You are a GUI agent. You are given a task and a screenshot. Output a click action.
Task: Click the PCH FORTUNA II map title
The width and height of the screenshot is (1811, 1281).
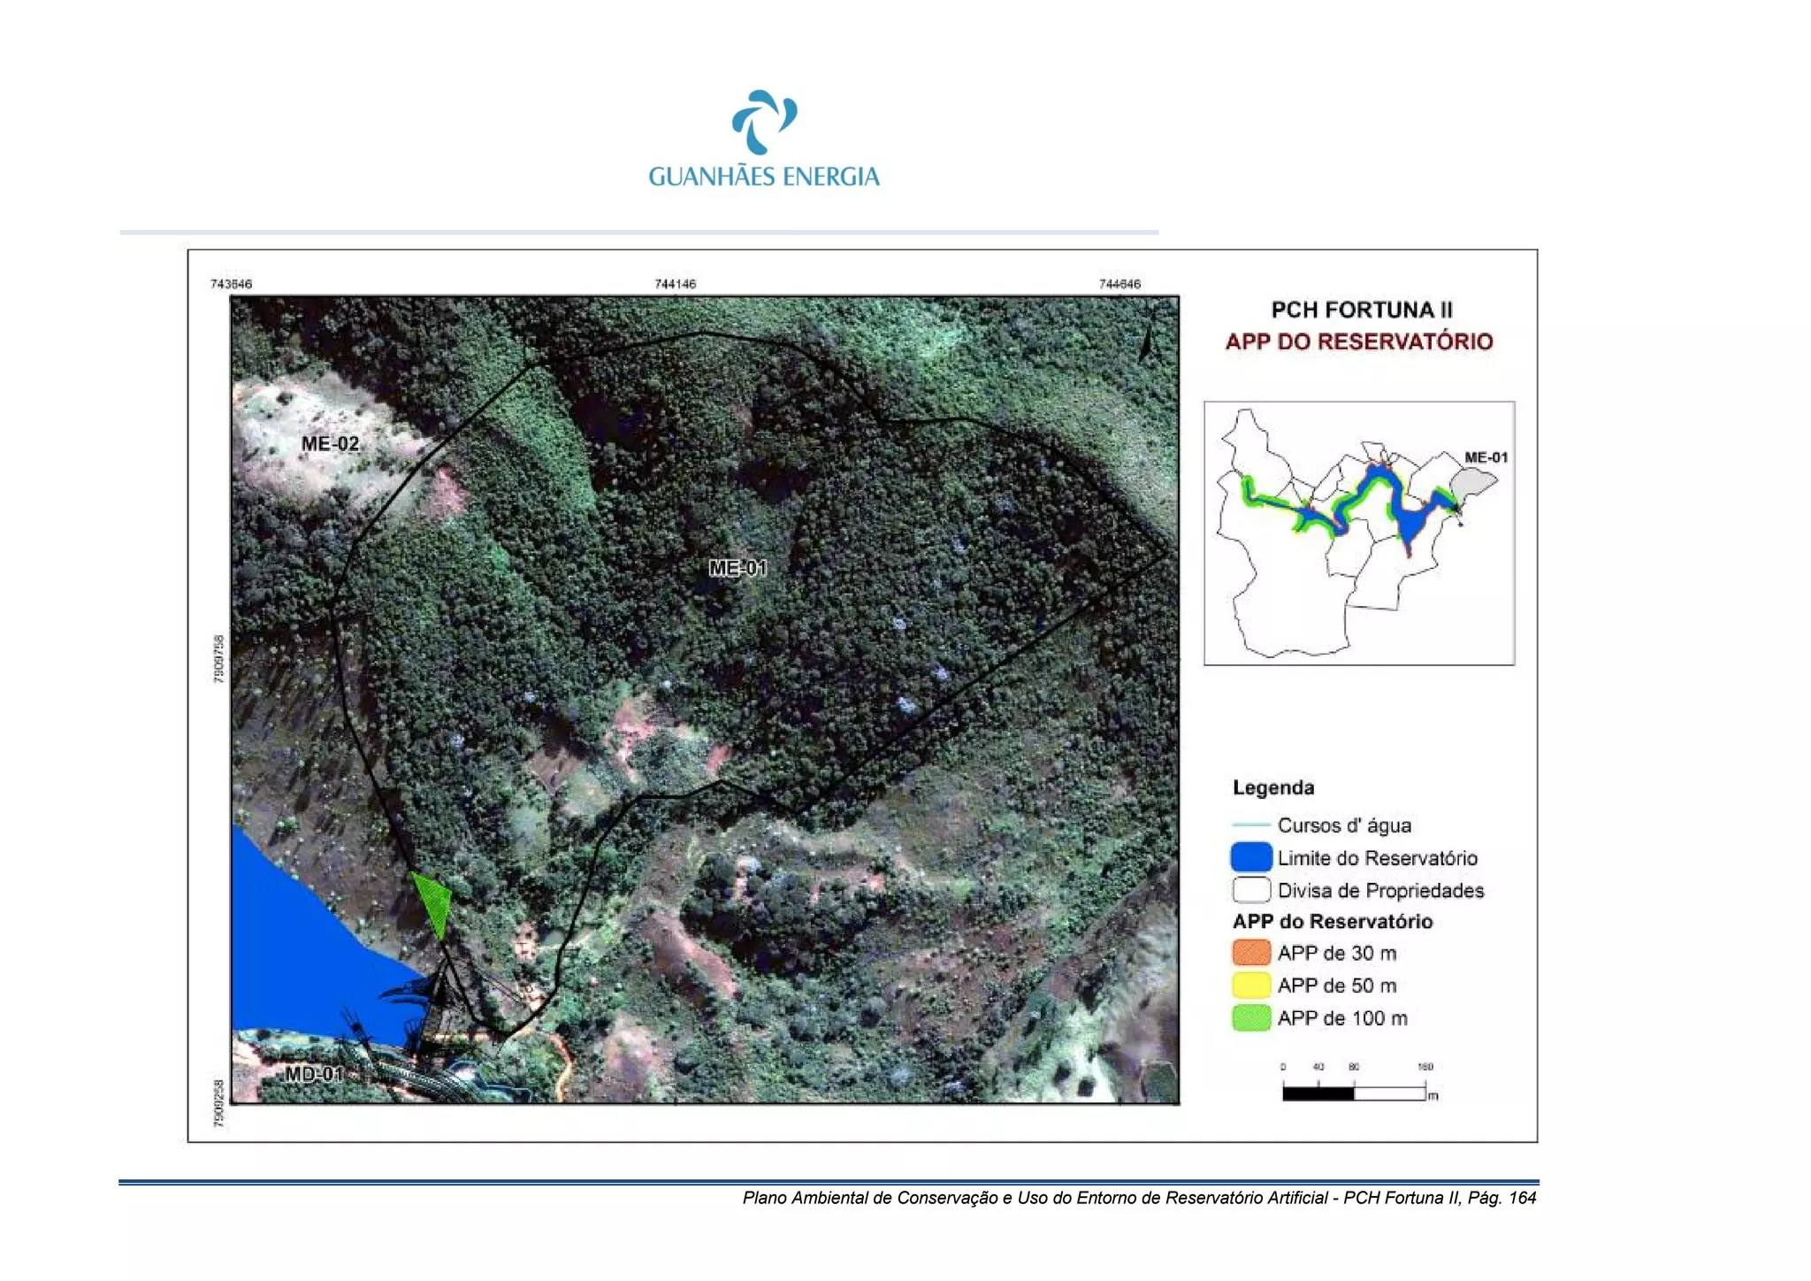click(x=1361, y=310)
